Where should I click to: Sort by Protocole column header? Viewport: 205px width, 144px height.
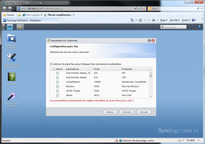135,69
